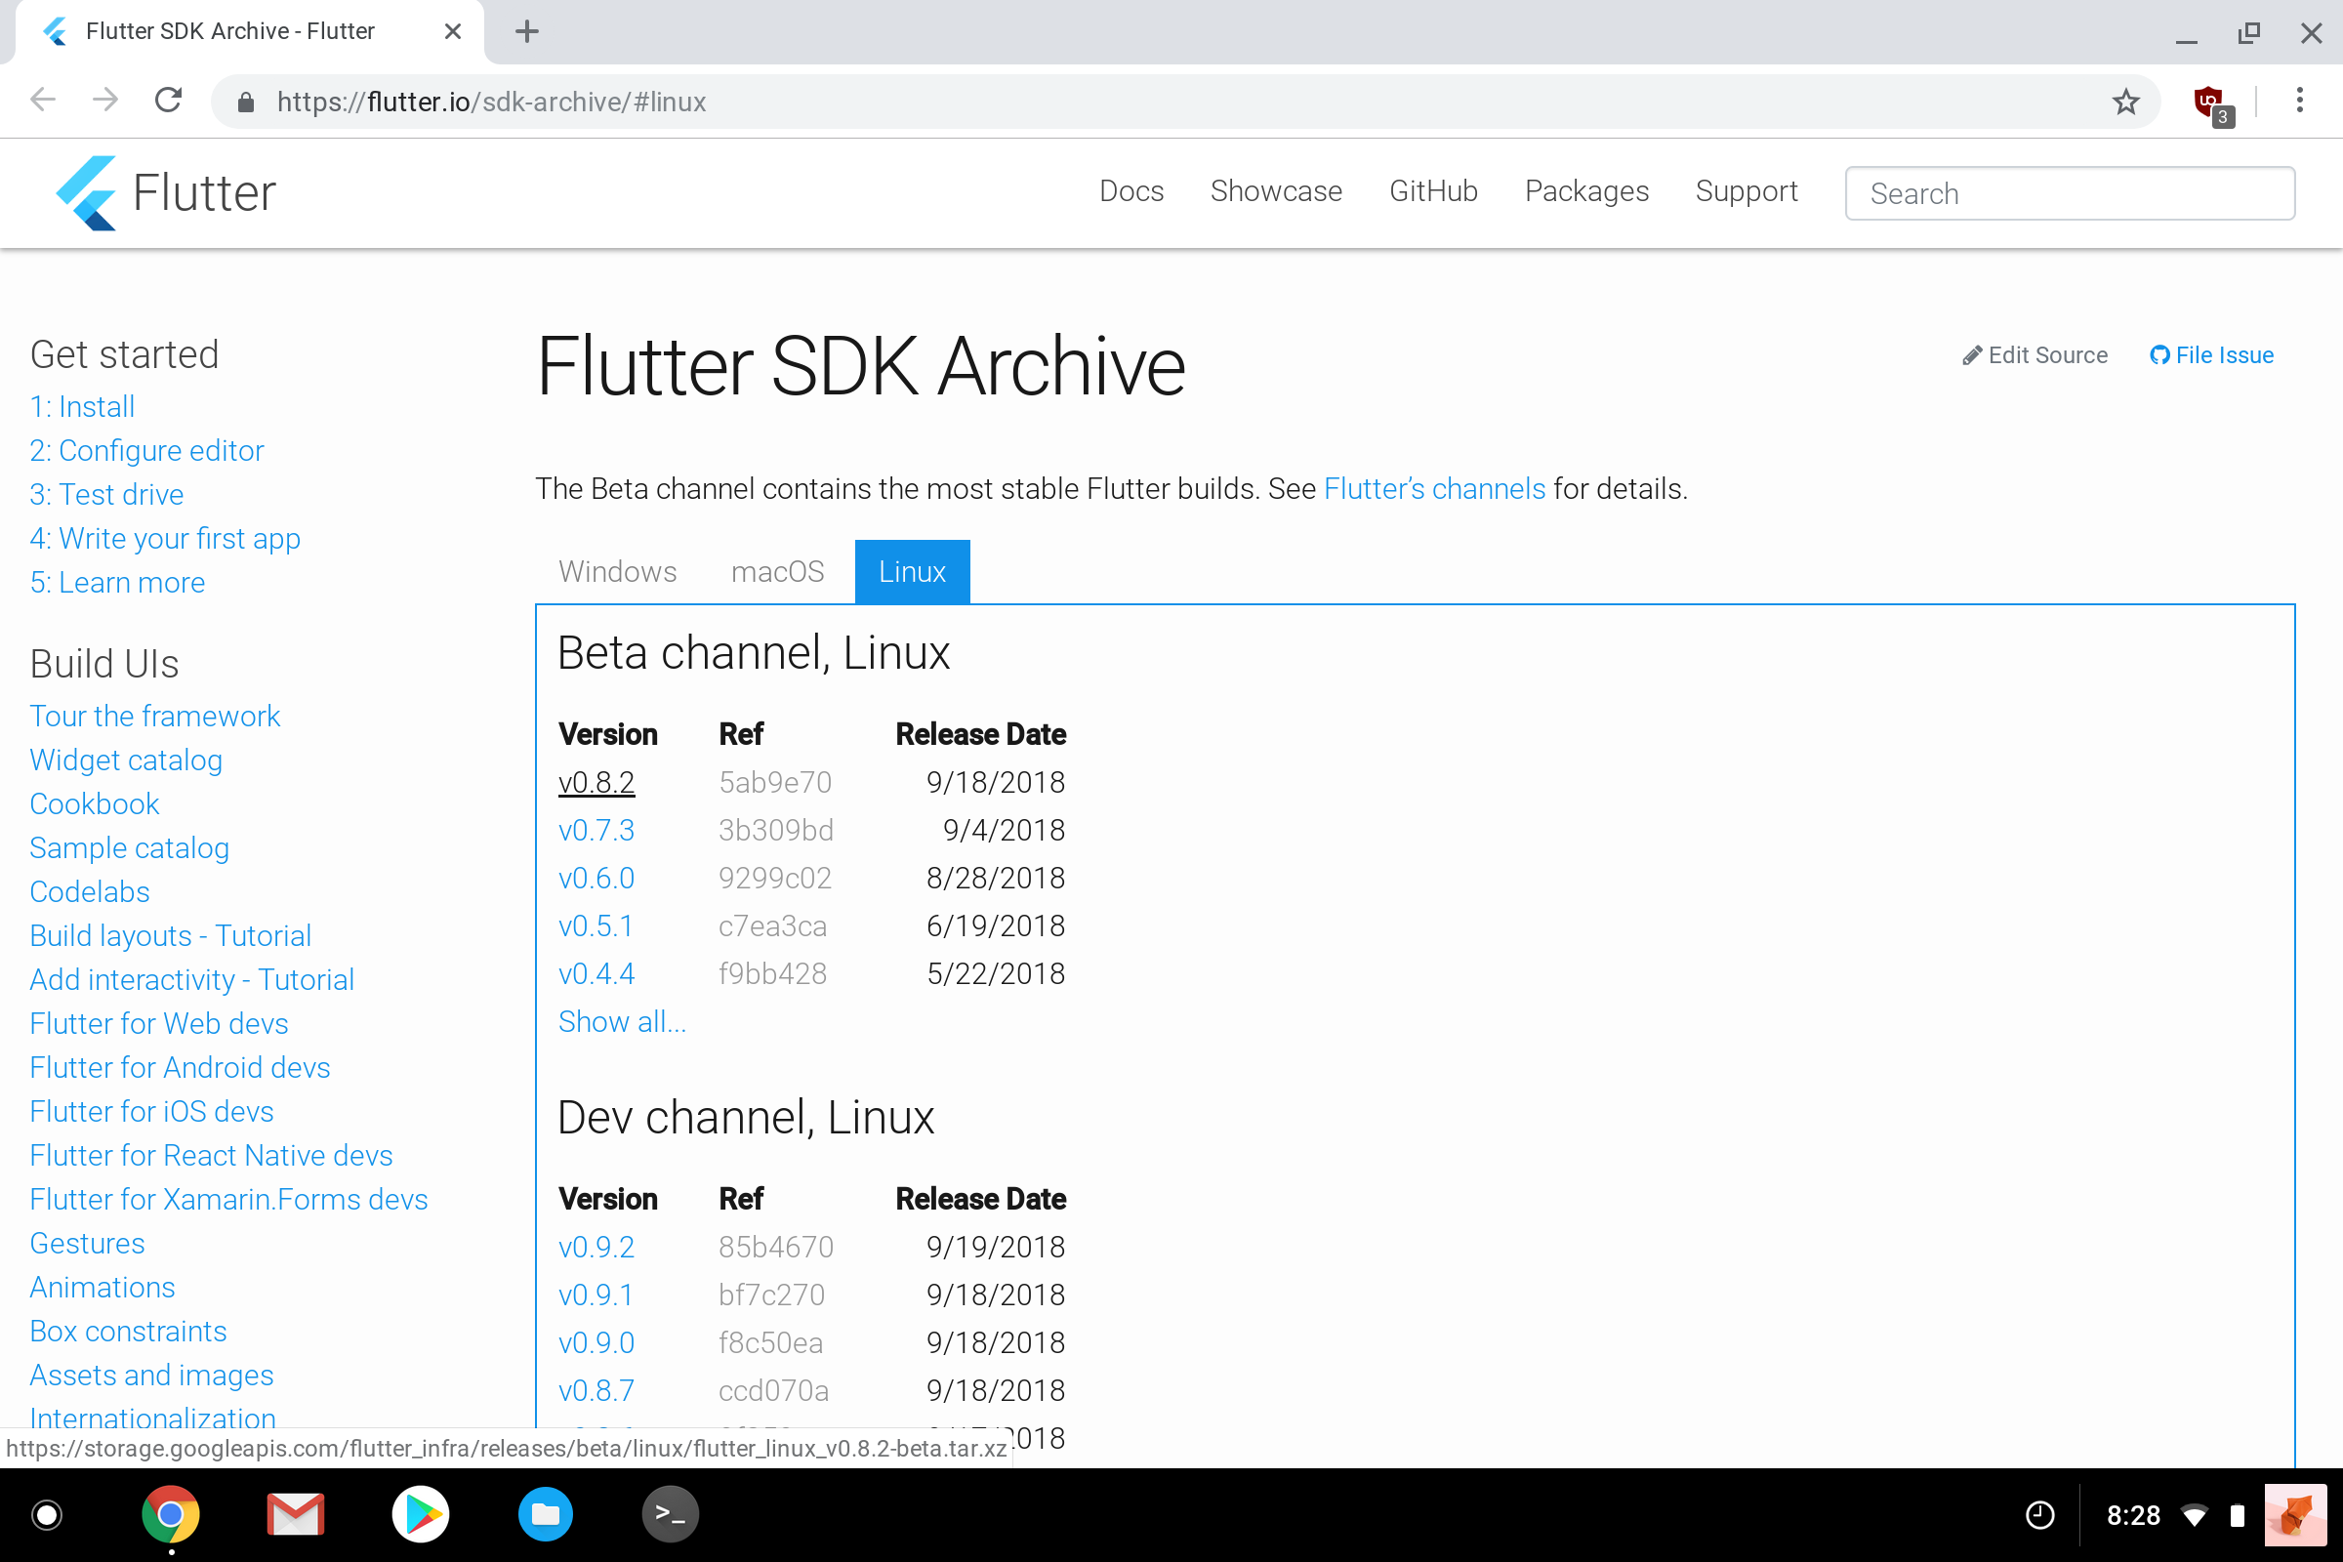Click the File Issue GitHub icon
The width and height of the screenshot is (2343, 1562).
click(2158, 354)
